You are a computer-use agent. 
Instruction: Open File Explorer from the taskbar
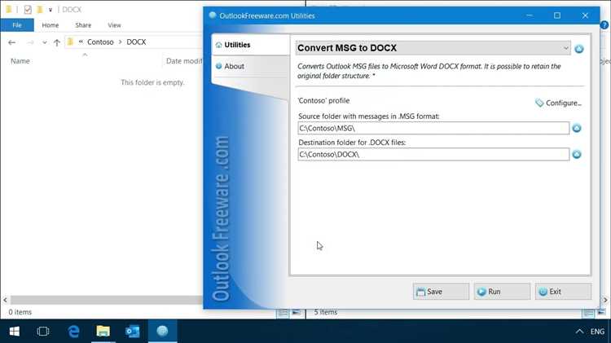point(103,332)
